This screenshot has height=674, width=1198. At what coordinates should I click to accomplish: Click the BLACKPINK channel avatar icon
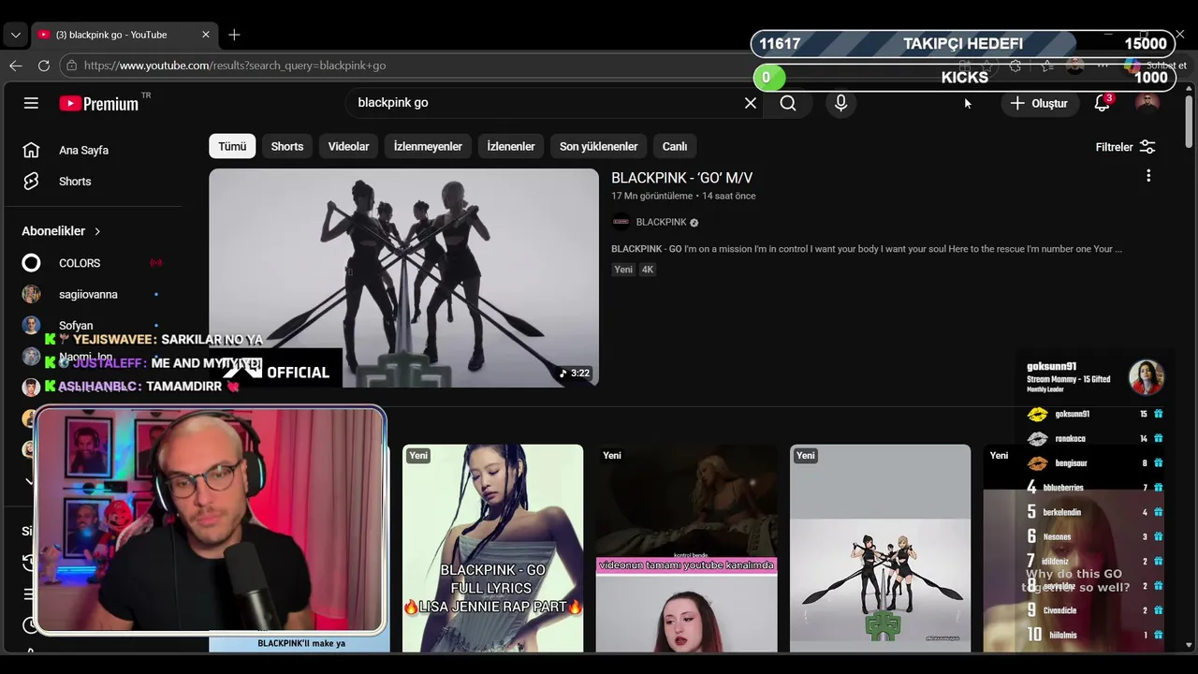point(621,222)
